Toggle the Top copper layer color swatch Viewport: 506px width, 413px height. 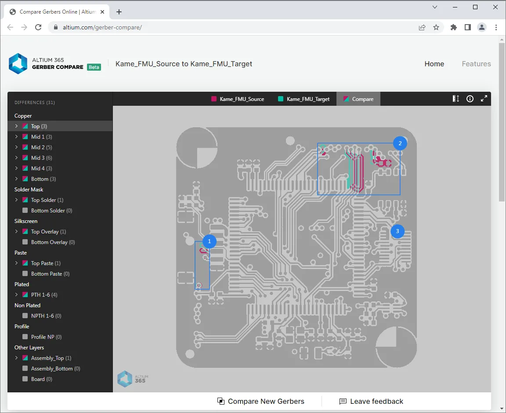[25, 126]
